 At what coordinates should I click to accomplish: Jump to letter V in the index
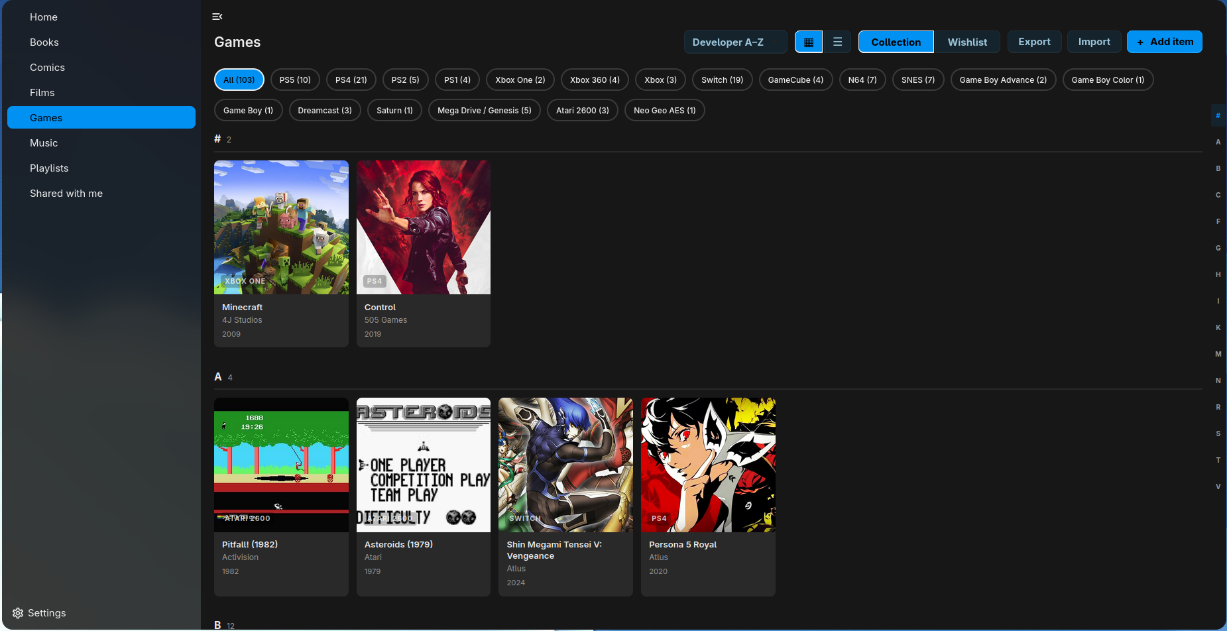click(1218, 487)
